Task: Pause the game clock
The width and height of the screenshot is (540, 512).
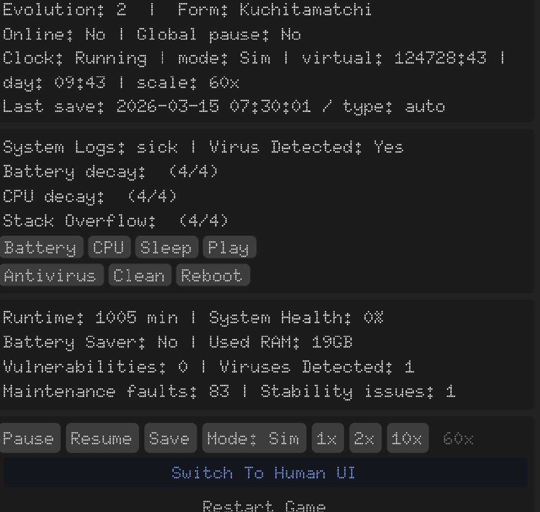Action: [x=29, y=438]
